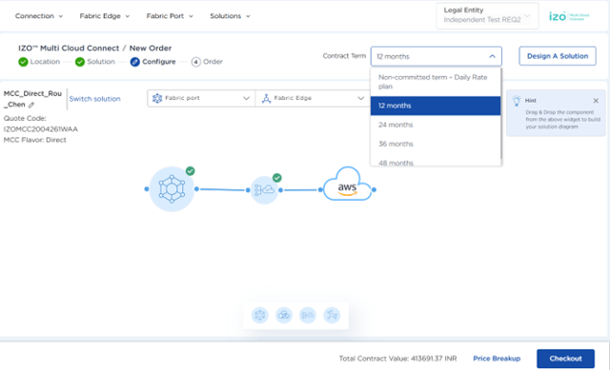Click the MCC Flavor: Direct text
Image resolution: width=610 pixels, height=370 pixels.
click(35, 140)
